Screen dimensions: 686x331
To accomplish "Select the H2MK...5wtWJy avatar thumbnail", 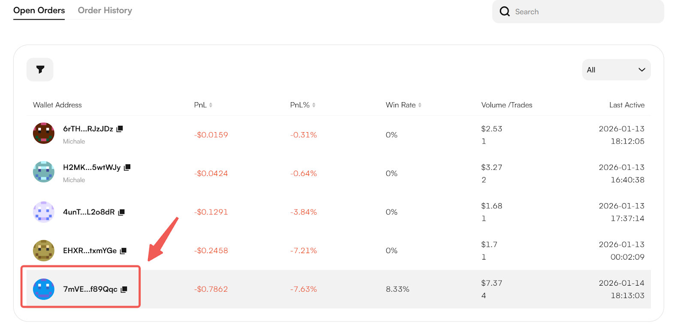I will pos(44,172).
